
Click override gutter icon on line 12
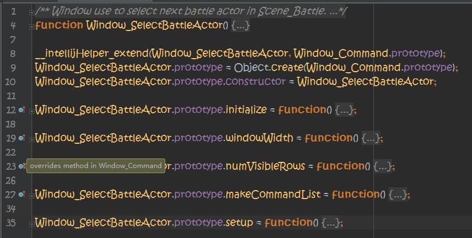coord(21,110)
